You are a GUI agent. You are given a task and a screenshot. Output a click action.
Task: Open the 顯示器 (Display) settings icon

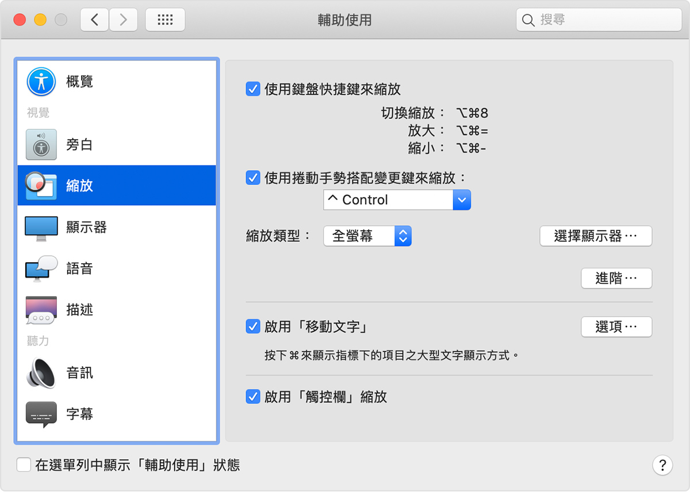40,227
